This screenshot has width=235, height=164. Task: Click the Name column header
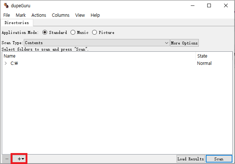[99, 56]
